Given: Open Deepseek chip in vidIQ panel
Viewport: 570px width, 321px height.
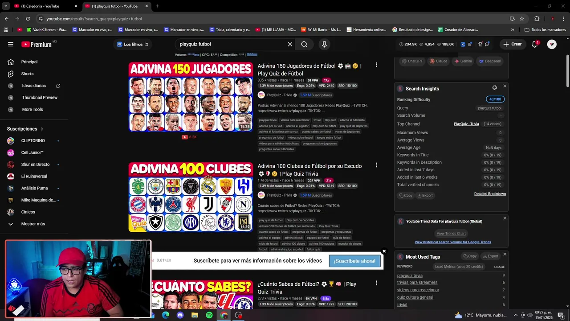Looking at the screenshot, I should click(x=489, y=61).
